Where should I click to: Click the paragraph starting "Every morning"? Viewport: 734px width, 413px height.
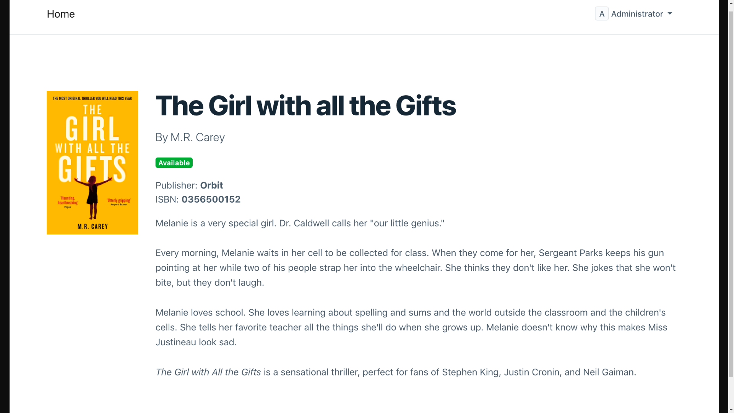(415, 268)
